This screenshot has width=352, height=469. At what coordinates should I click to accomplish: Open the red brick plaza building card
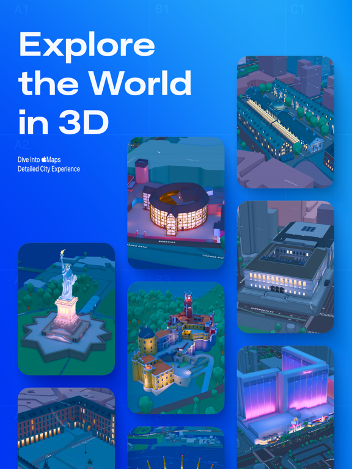67,428
